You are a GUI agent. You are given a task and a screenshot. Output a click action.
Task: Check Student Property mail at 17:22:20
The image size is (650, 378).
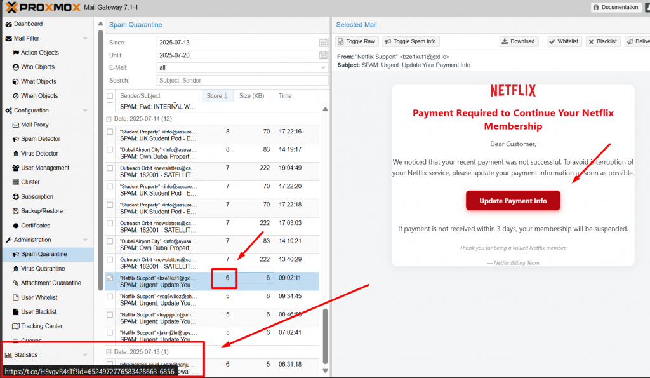pyautogui.click(x=110, y=186)
